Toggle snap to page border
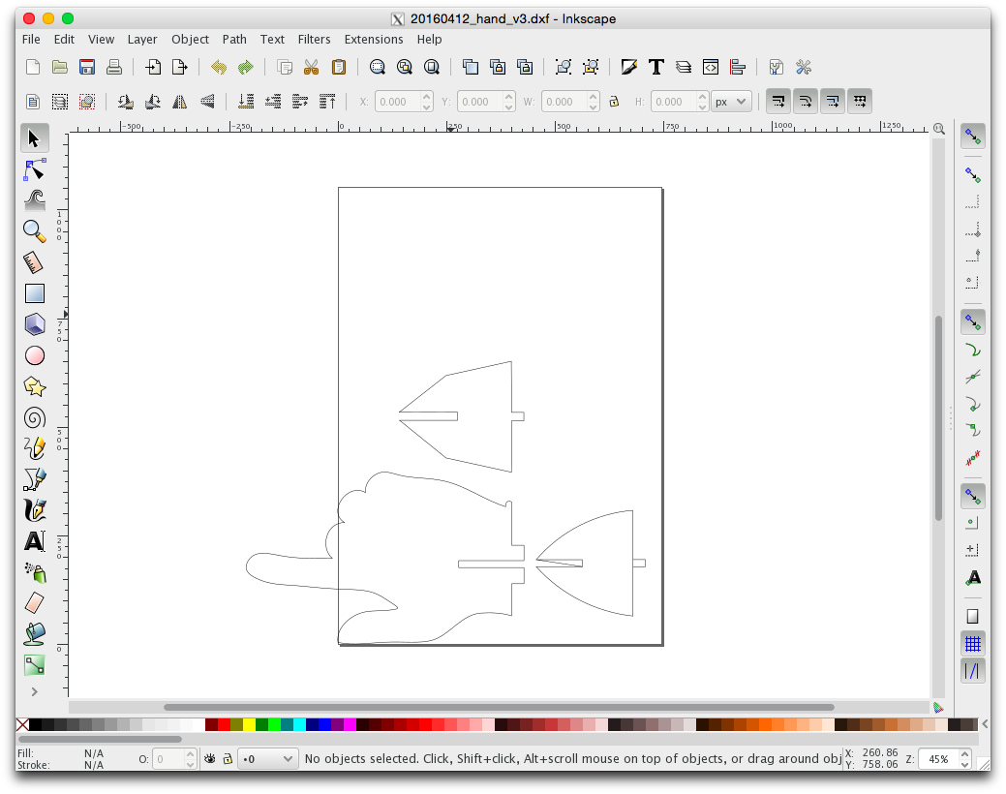 pos(973,616)
